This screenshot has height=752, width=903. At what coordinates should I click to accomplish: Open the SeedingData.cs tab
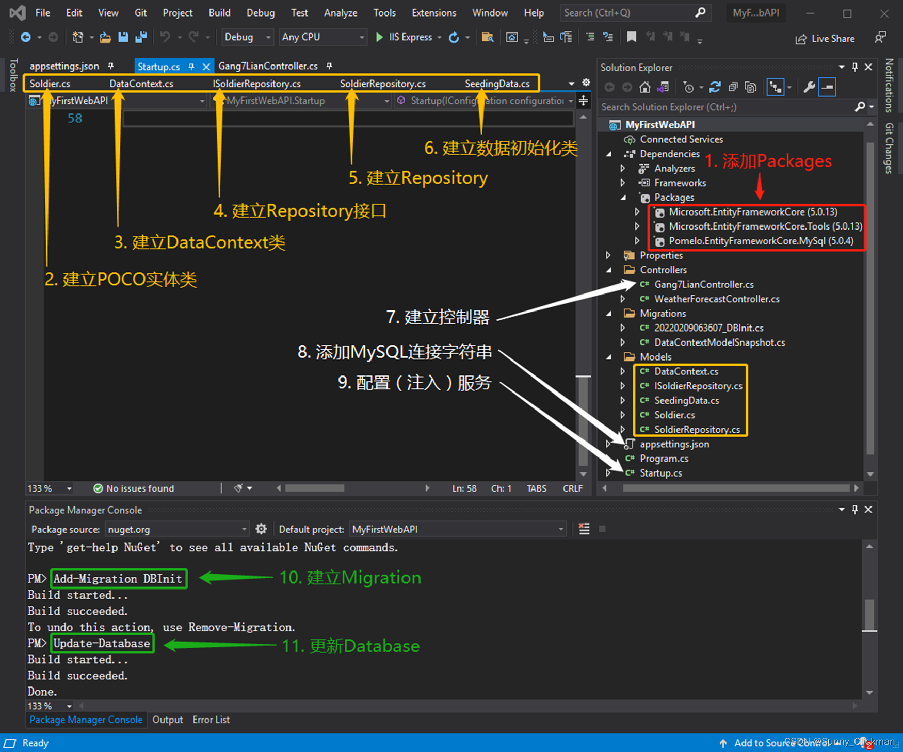(497, 84)
